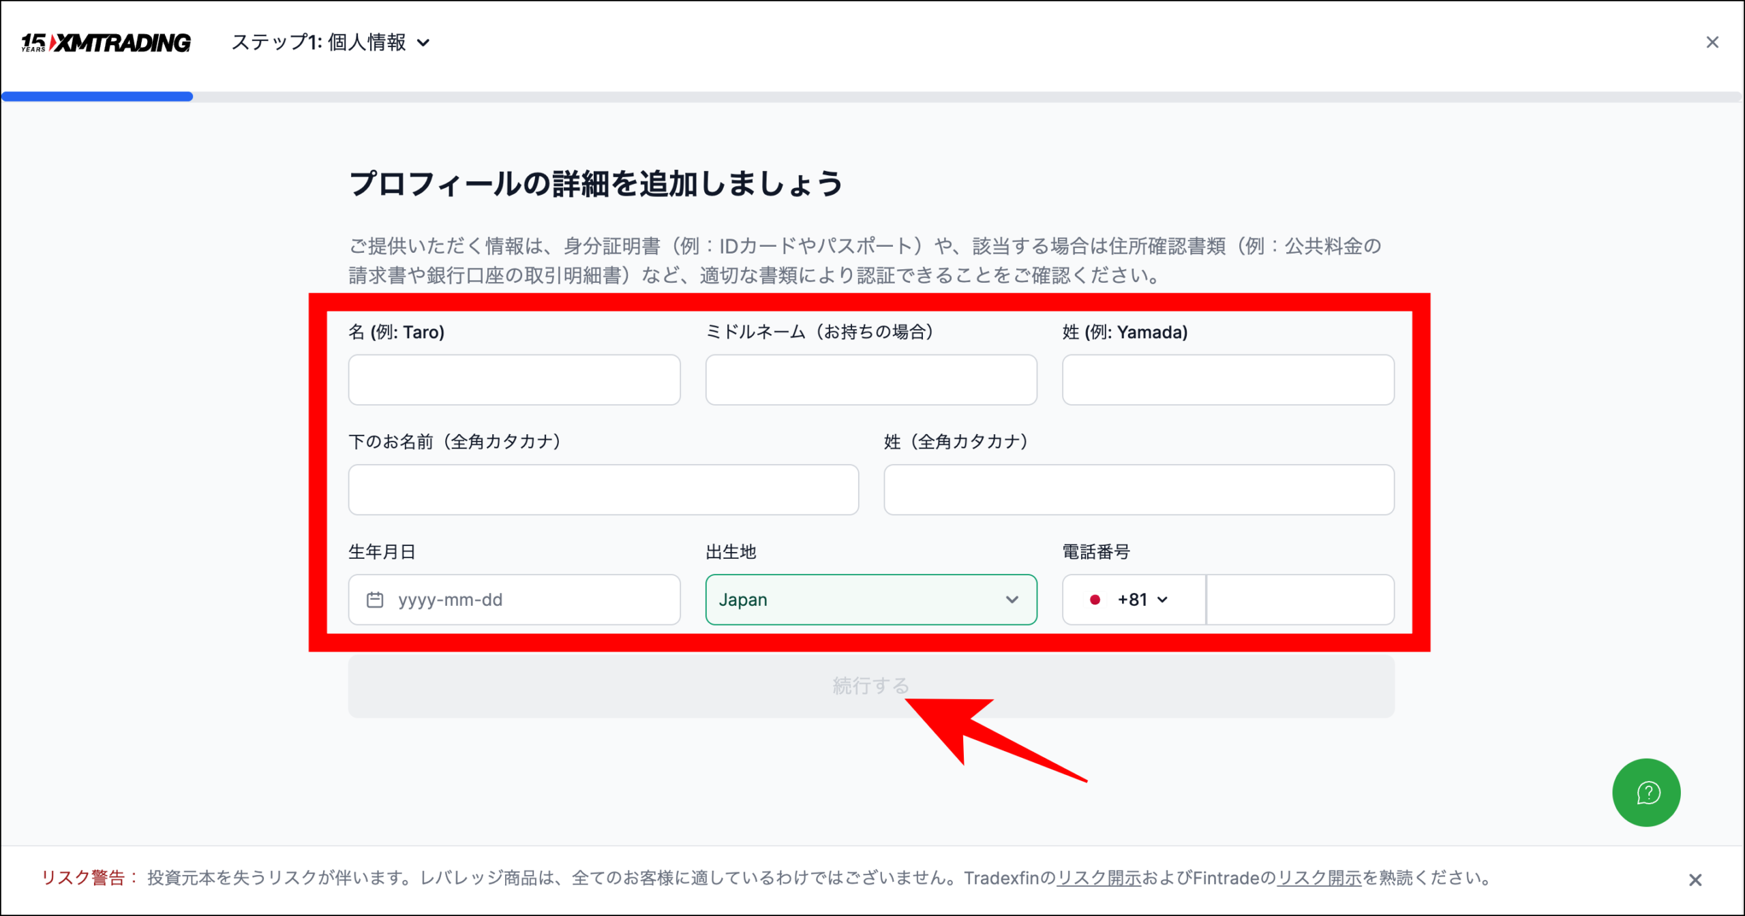Open the calendar icon in the birthdate field
Image resolution: width=1745 pixels, height=916 pixels.
(376, 599)
